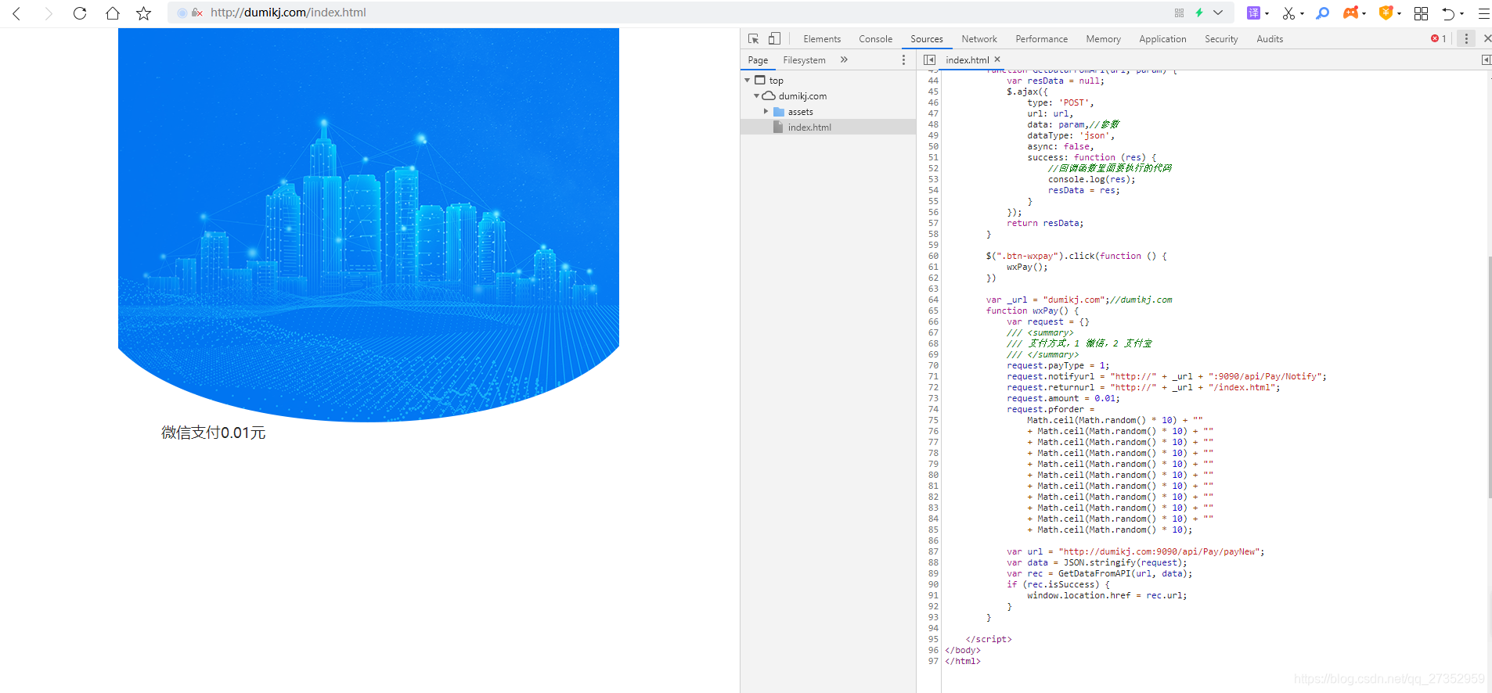Select the index.html editor tab

tap(967, 60)
